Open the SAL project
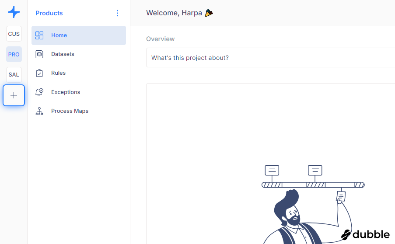395x244 pixels. [14, 74]
